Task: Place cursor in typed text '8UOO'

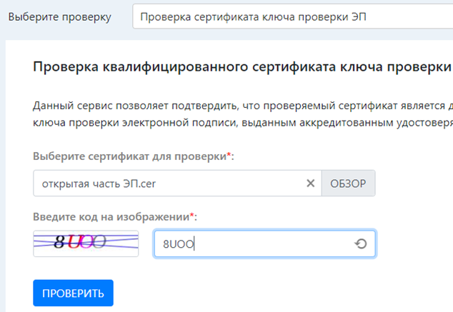Action: click(x=179, y=244)
